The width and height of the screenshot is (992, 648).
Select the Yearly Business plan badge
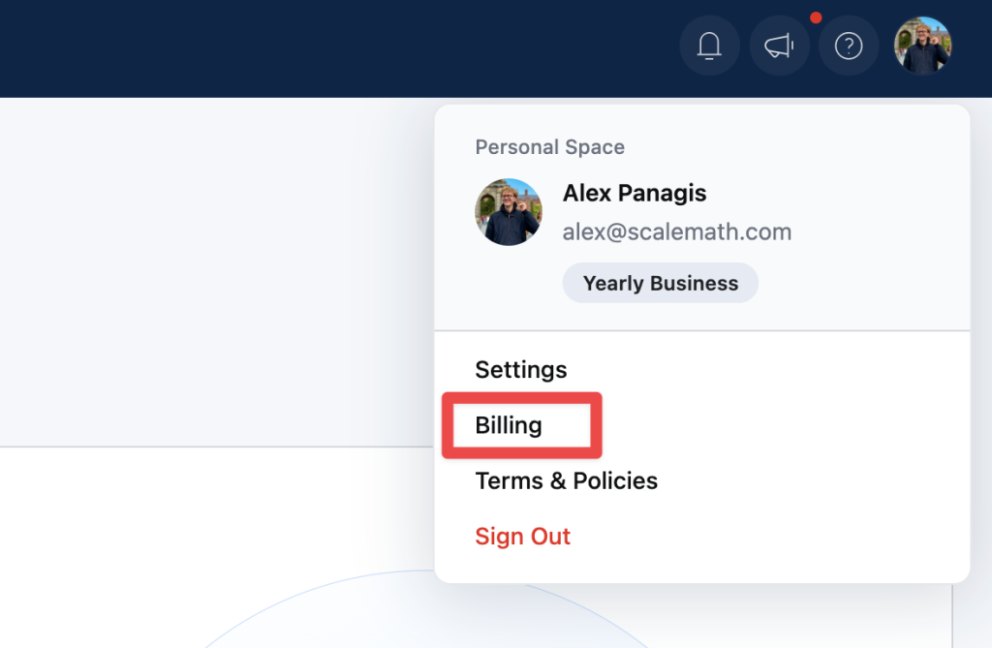point(661,283)
